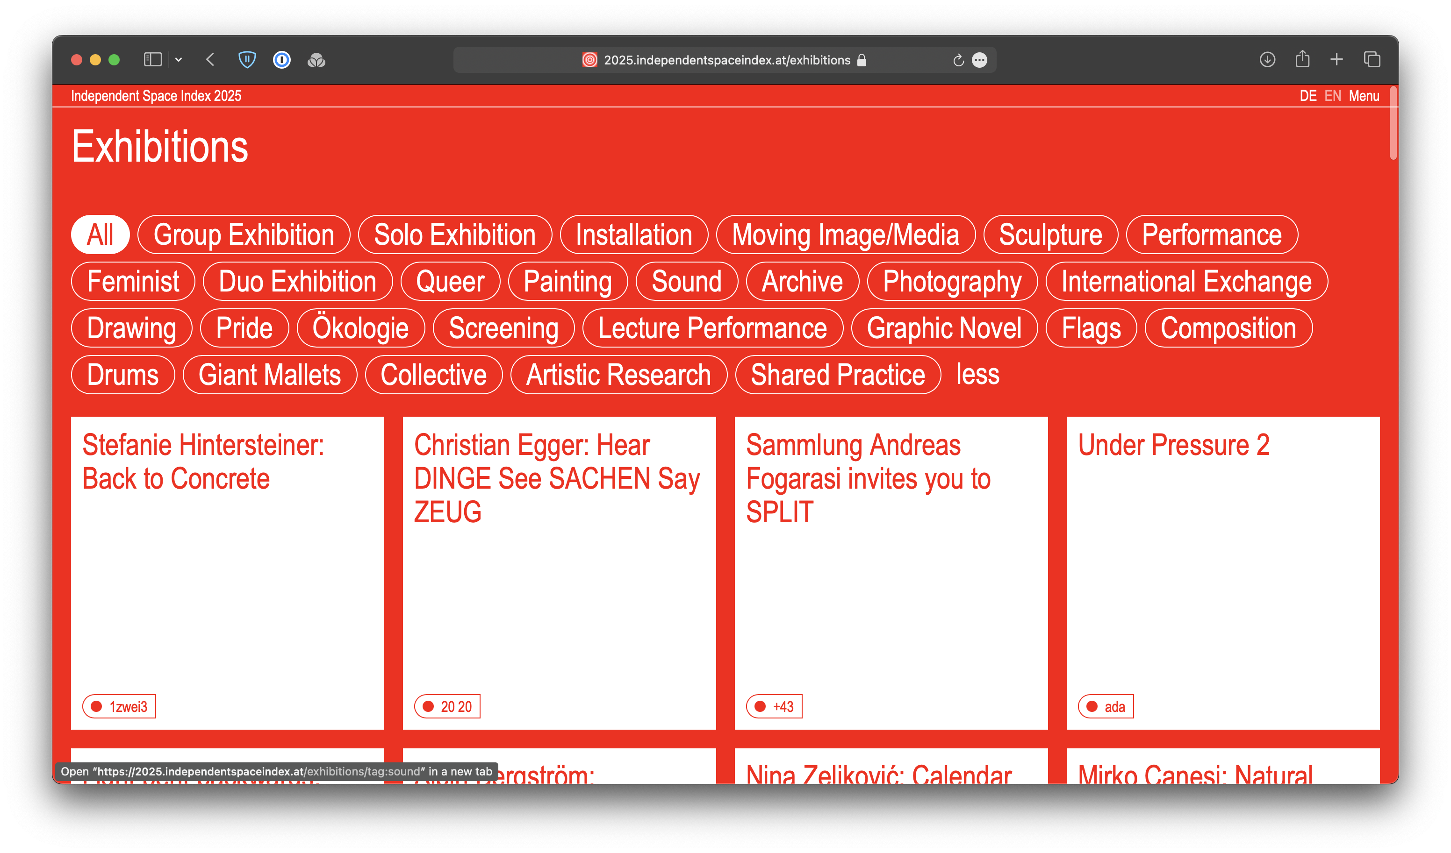The height and width of the screenshot is (853, 1451).
Task: Show tab overview icon
Action: pyautogui.click(x=1372, y=59)
